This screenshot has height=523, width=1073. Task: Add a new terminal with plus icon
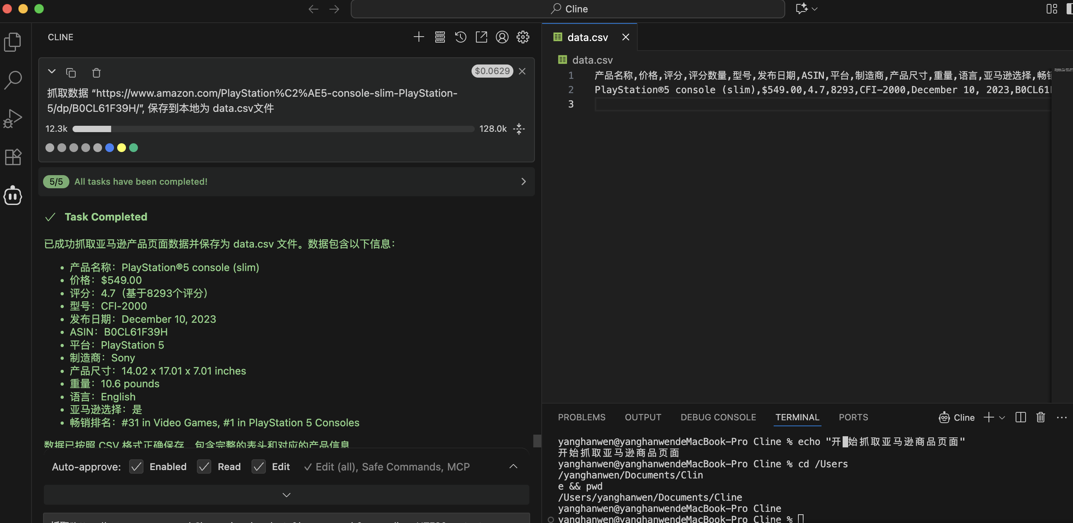click(989, 417)
